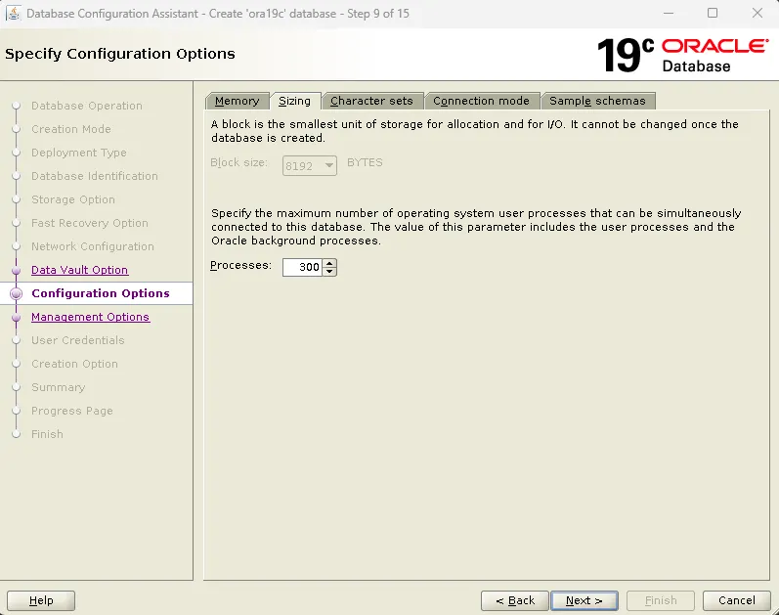Click the Fast Recovery Option step label
Viewport: 779px width, 615px height.
[x=89, y=223]
